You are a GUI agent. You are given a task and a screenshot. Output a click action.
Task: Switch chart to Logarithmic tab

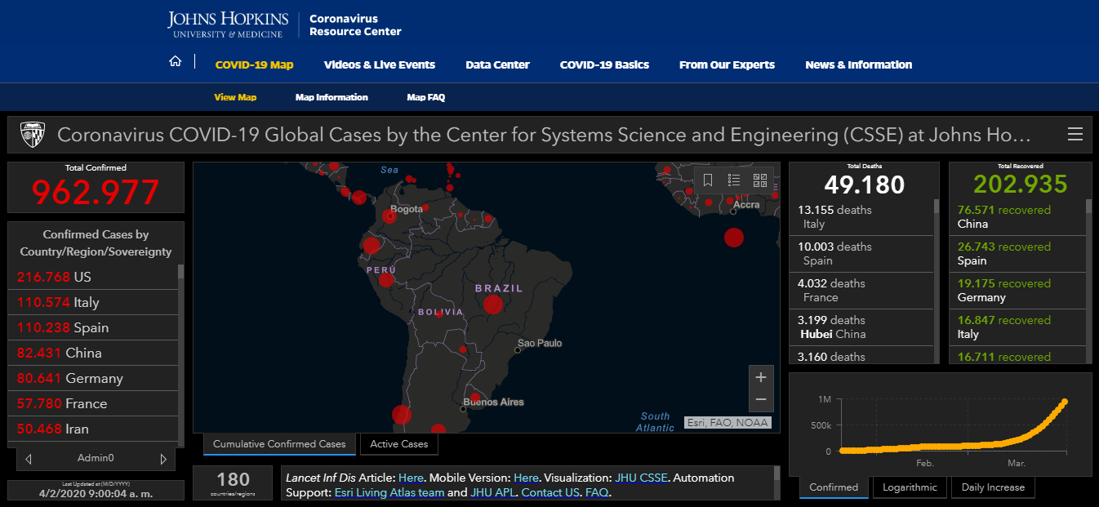910,487
